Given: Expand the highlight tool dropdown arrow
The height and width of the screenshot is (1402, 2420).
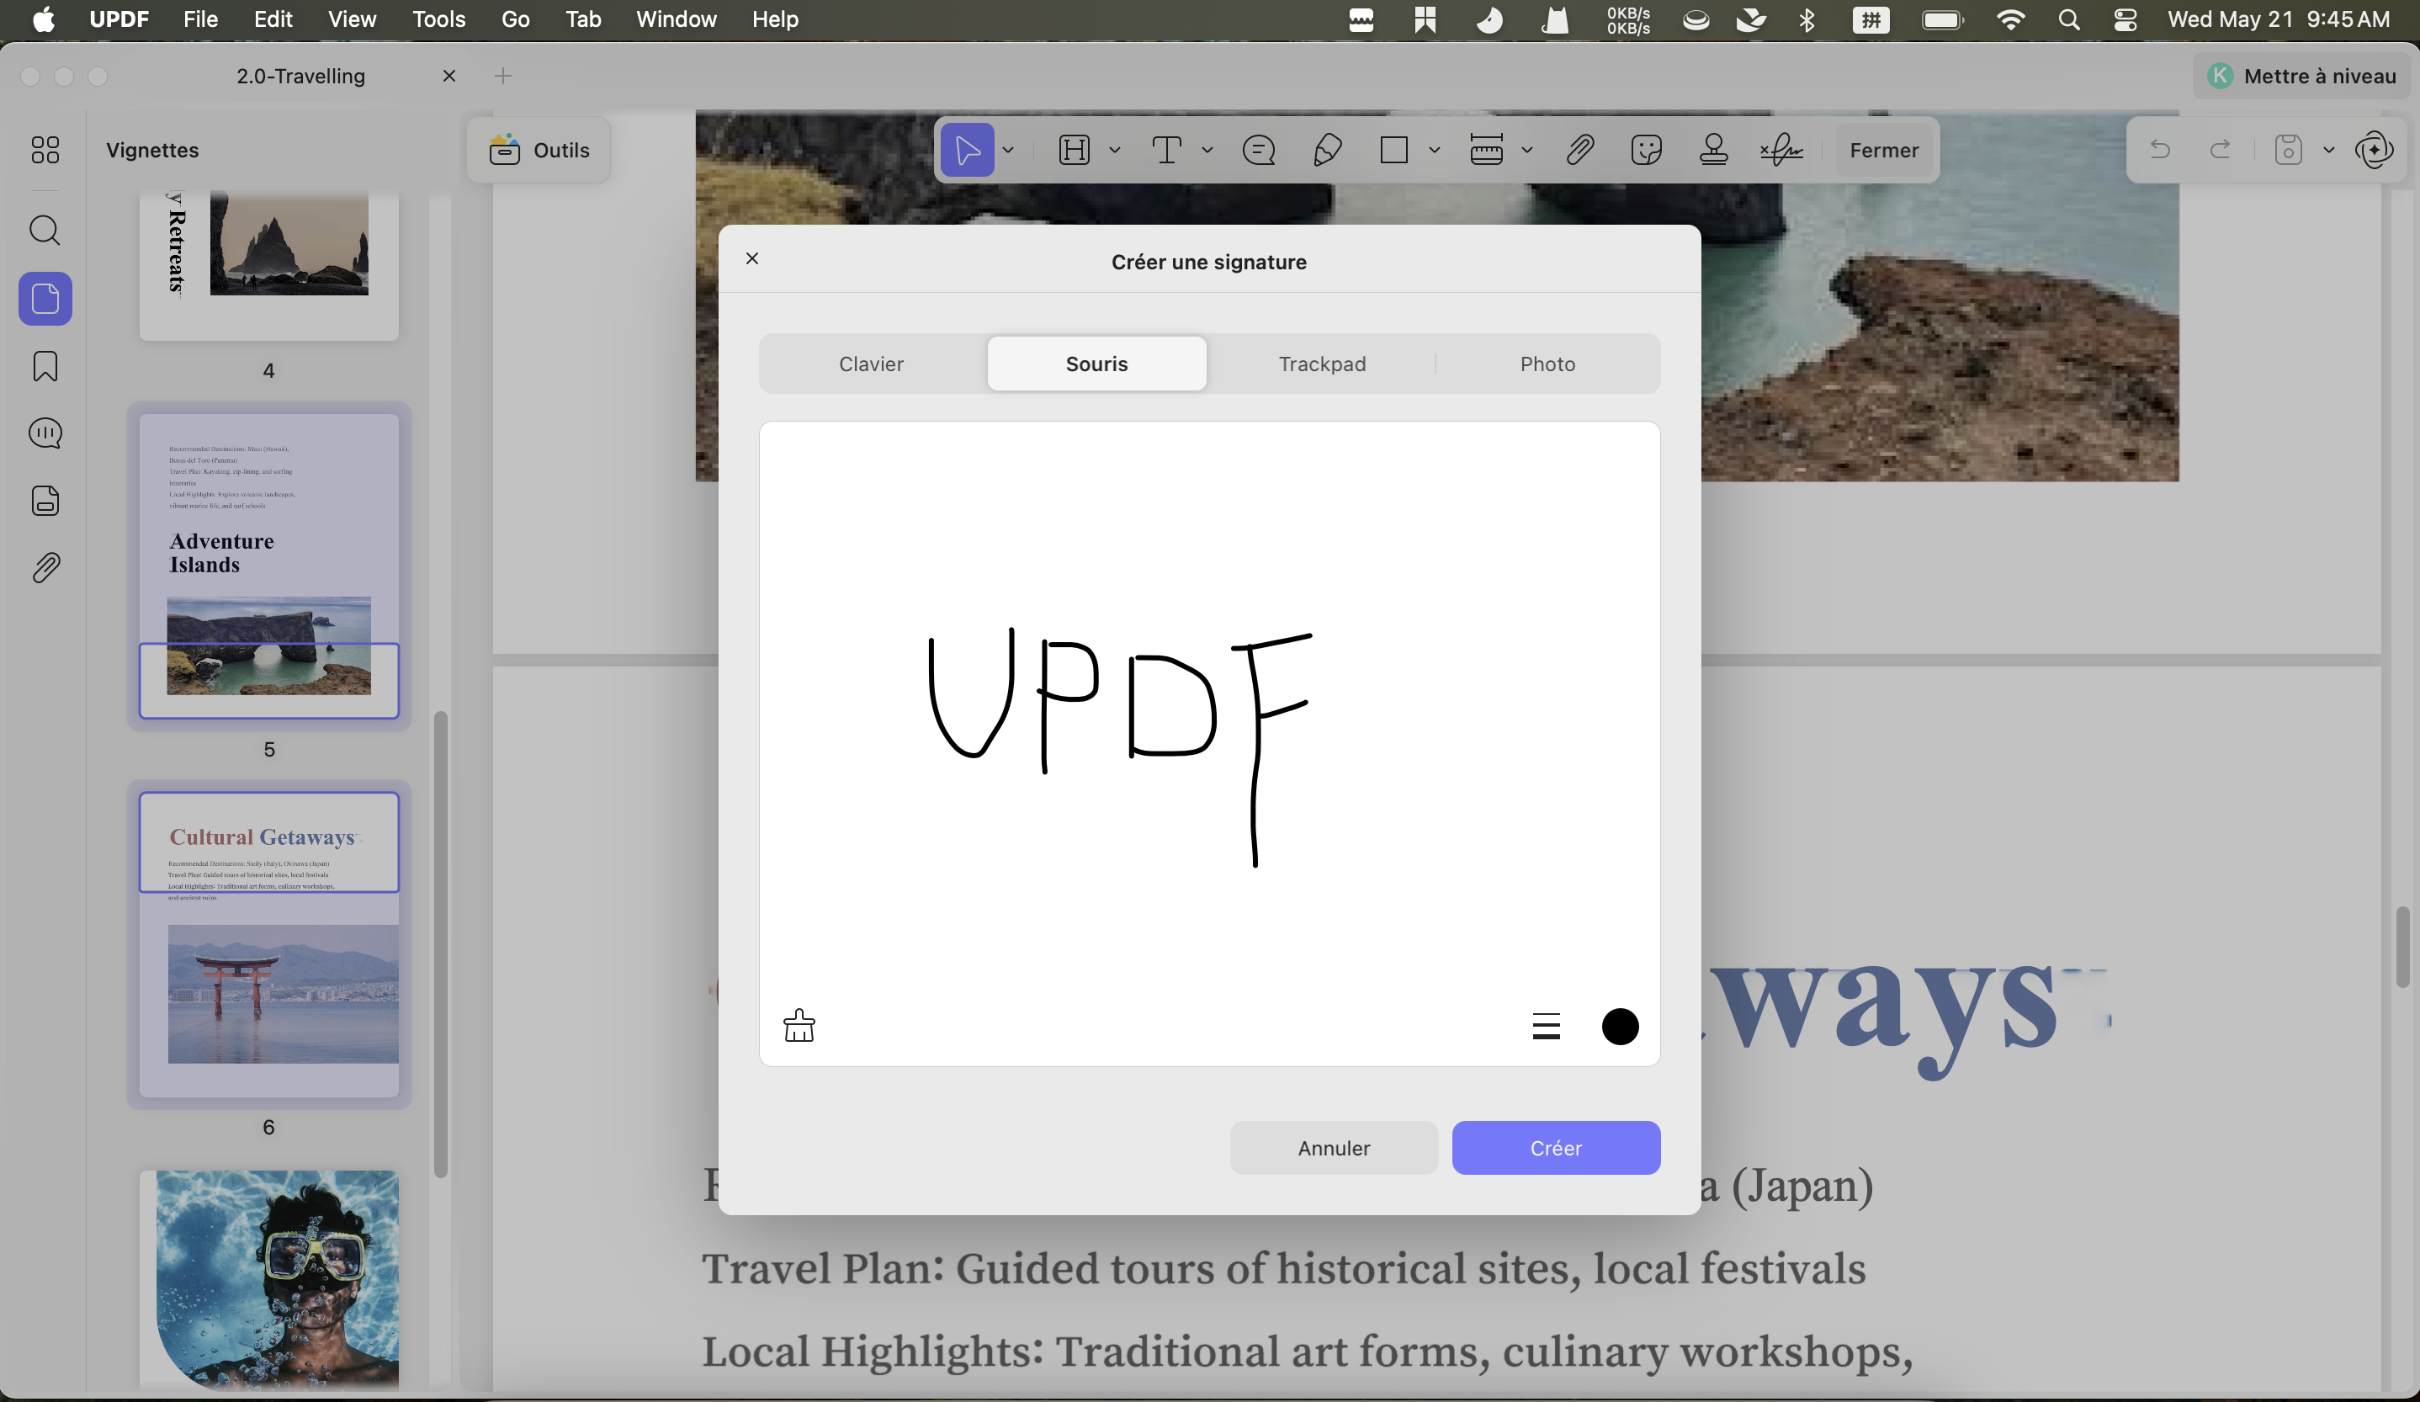Looking at the screenshot, I should tap(1115, 150).
